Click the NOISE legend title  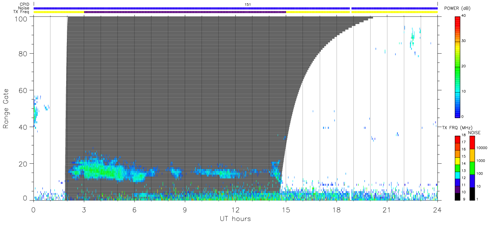click(474, 133)
